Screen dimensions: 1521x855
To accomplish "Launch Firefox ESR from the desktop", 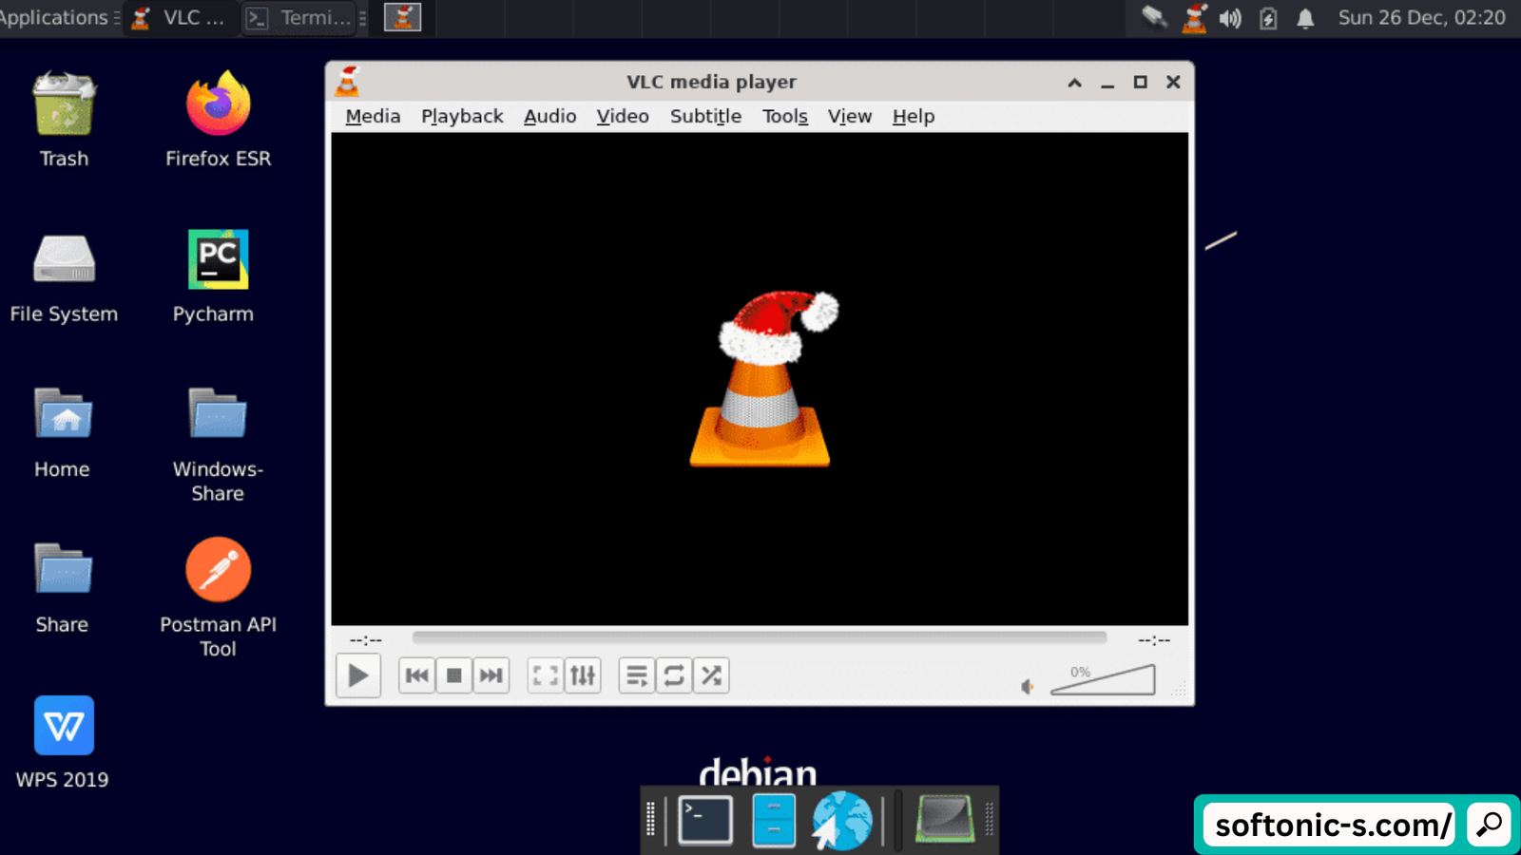I will 218,120.
